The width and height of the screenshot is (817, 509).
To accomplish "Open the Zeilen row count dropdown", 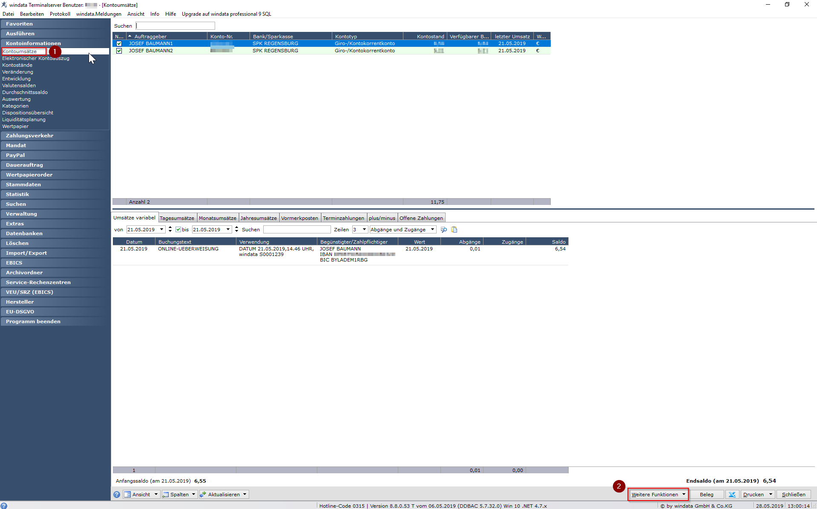I will pos(364,230).
